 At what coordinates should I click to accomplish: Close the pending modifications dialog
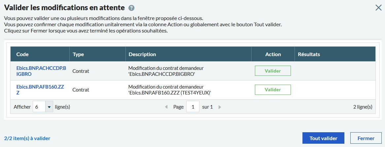coord(378,8)
